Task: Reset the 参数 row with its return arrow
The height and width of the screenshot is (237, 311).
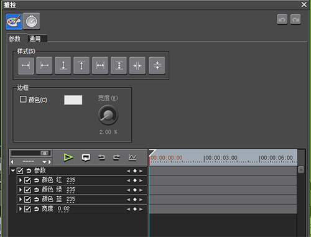Action: 29,170
